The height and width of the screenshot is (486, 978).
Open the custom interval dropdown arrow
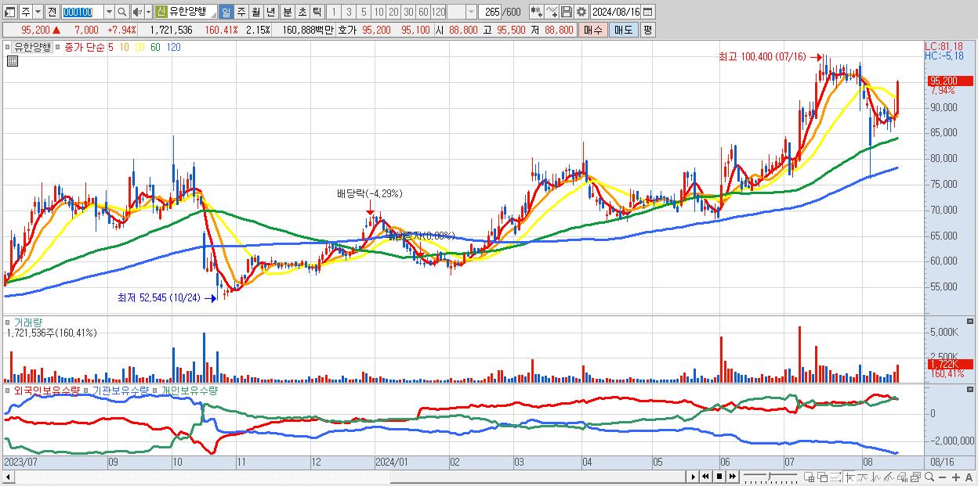(471, 12)
